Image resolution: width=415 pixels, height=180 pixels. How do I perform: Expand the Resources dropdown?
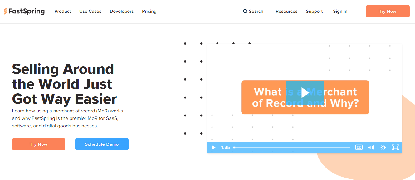tap(286, 11)
